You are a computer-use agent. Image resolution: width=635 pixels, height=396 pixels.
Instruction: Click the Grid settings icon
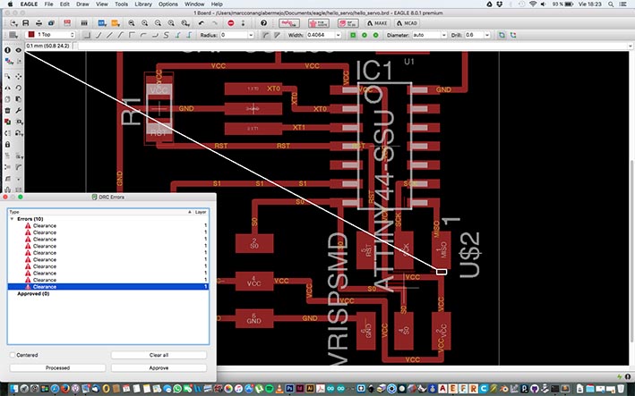pyautogui.click(x=13, y=35)
